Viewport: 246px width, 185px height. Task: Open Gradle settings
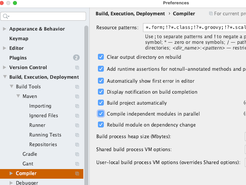(30, 154)
